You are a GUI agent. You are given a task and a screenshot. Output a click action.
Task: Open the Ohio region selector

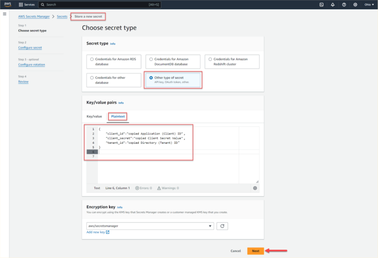click(369, 4)
